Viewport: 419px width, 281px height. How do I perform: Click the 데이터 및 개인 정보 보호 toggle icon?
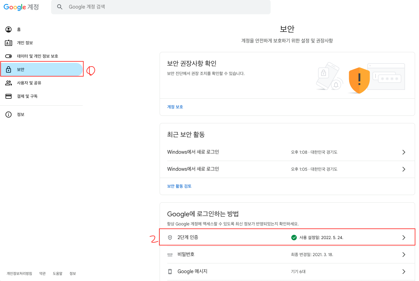pyautogui.click(x=9, y=56)
